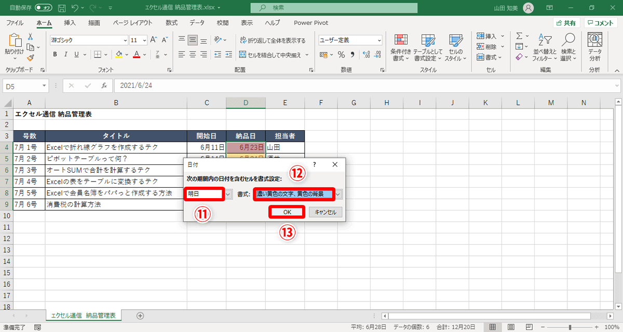
Task: Click OK in the 日付 dialog
Action: pyautogui.click(x=287, y=212)
